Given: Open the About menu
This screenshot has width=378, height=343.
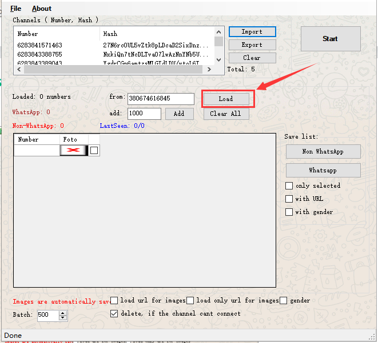Looking at the screenshot, I should [42, 9].
